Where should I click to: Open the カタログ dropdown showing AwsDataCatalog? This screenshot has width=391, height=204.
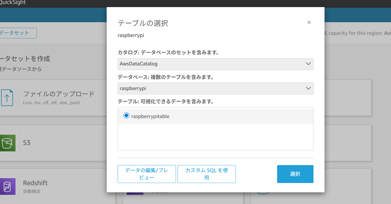click(211, 64)
